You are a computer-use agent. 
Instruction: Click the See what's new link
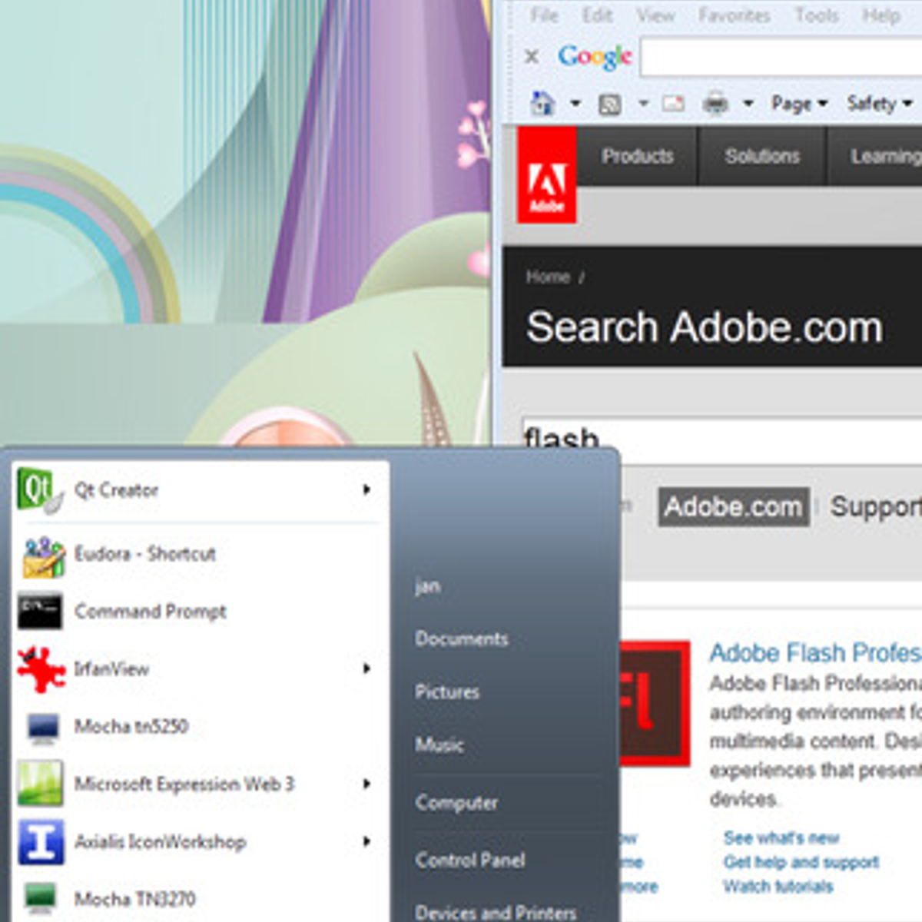point(781,837)
